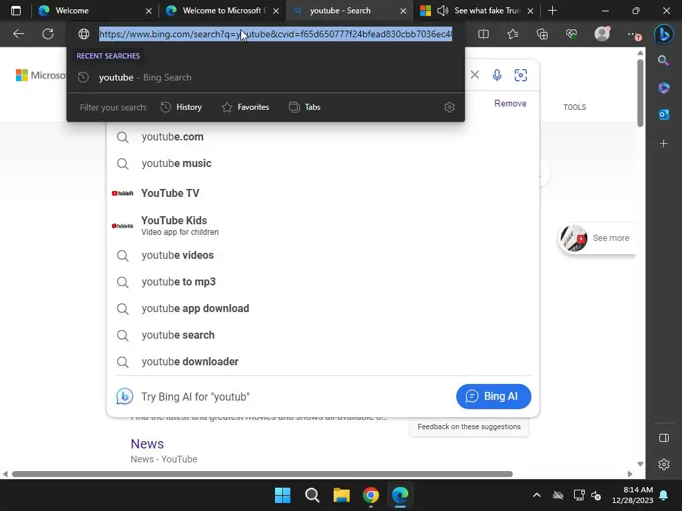Launch File Explorer from taskbar
682x511 pixels.
pyautogui.click(x=342, y=495)
